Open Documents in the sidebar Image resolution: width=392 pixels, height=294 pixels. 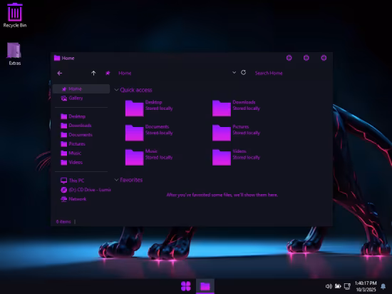tap(81, 135)
